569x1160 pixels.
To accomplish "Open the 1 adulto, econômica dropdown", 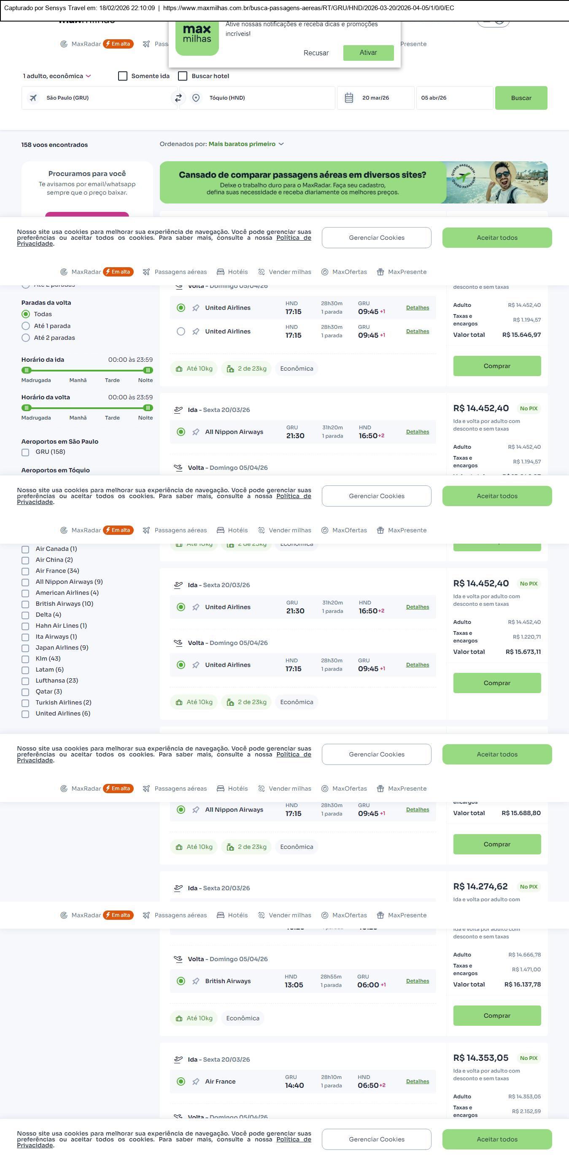I will (57, 76).
